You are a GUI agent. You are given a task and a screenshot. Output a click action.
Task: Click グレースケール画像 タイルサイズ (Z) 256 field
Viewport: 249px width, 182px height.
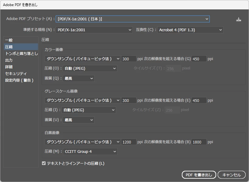point(172,110)
